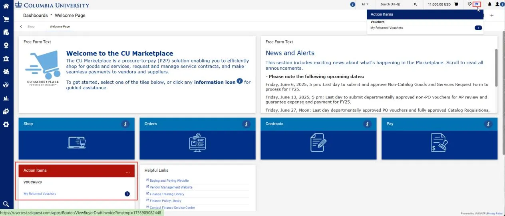This screenshot has width=505, height=216.
Task: Expand the All search category dropdown
Action: coord(365,4)
